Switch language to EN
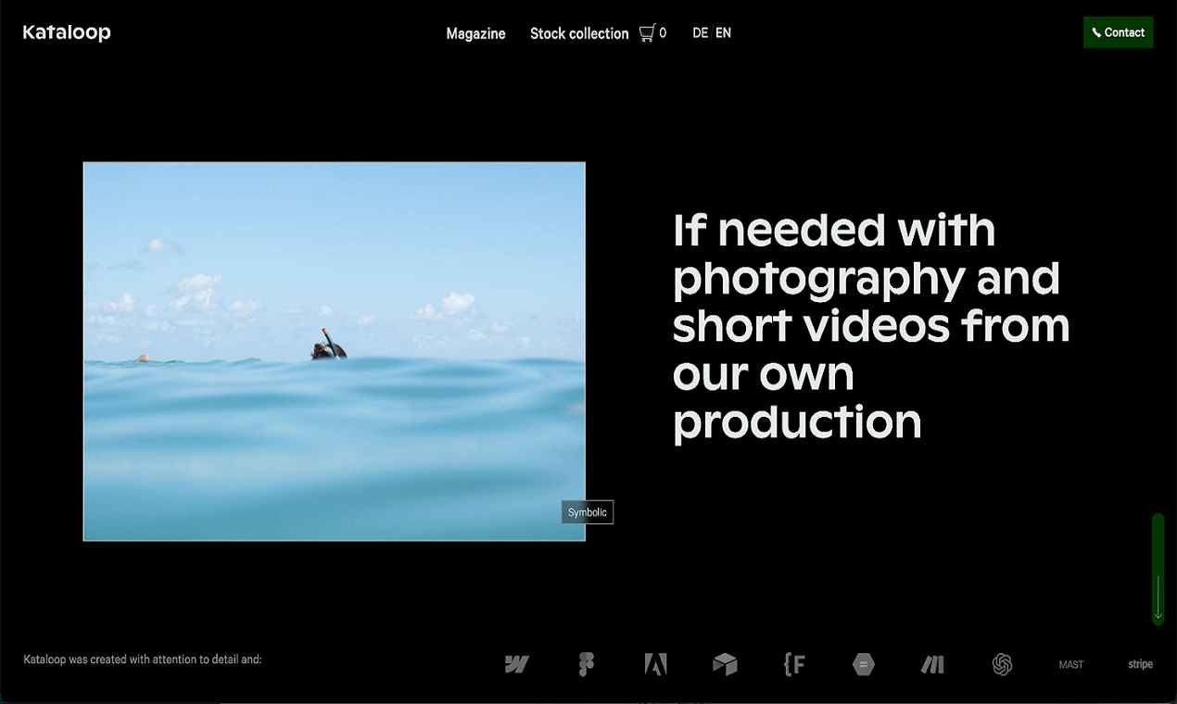Viewport: 1177px width, 704px height. 724,33
